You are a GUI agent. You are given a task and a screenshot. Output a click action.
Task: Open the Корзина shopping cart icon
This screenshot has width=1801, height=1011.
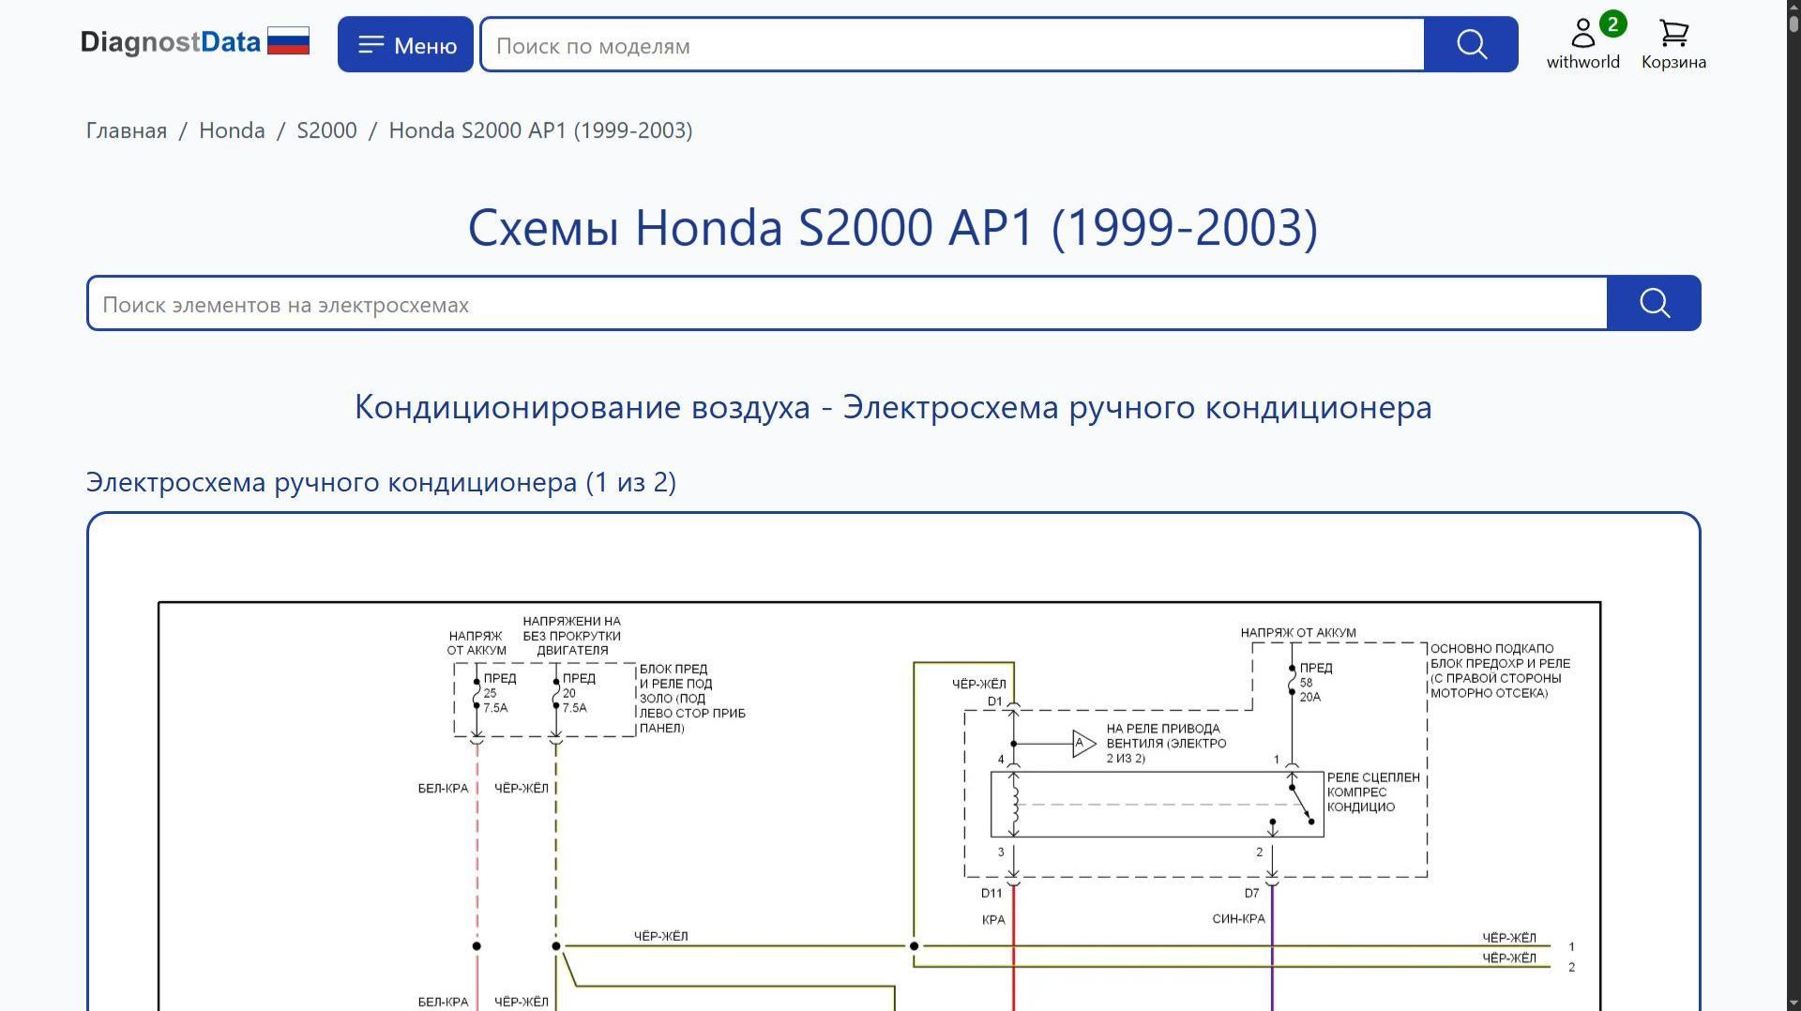pos(1673,44)
